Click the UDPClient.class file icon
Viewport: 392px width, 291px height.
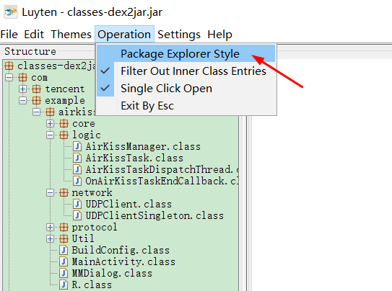coord(77,204)
